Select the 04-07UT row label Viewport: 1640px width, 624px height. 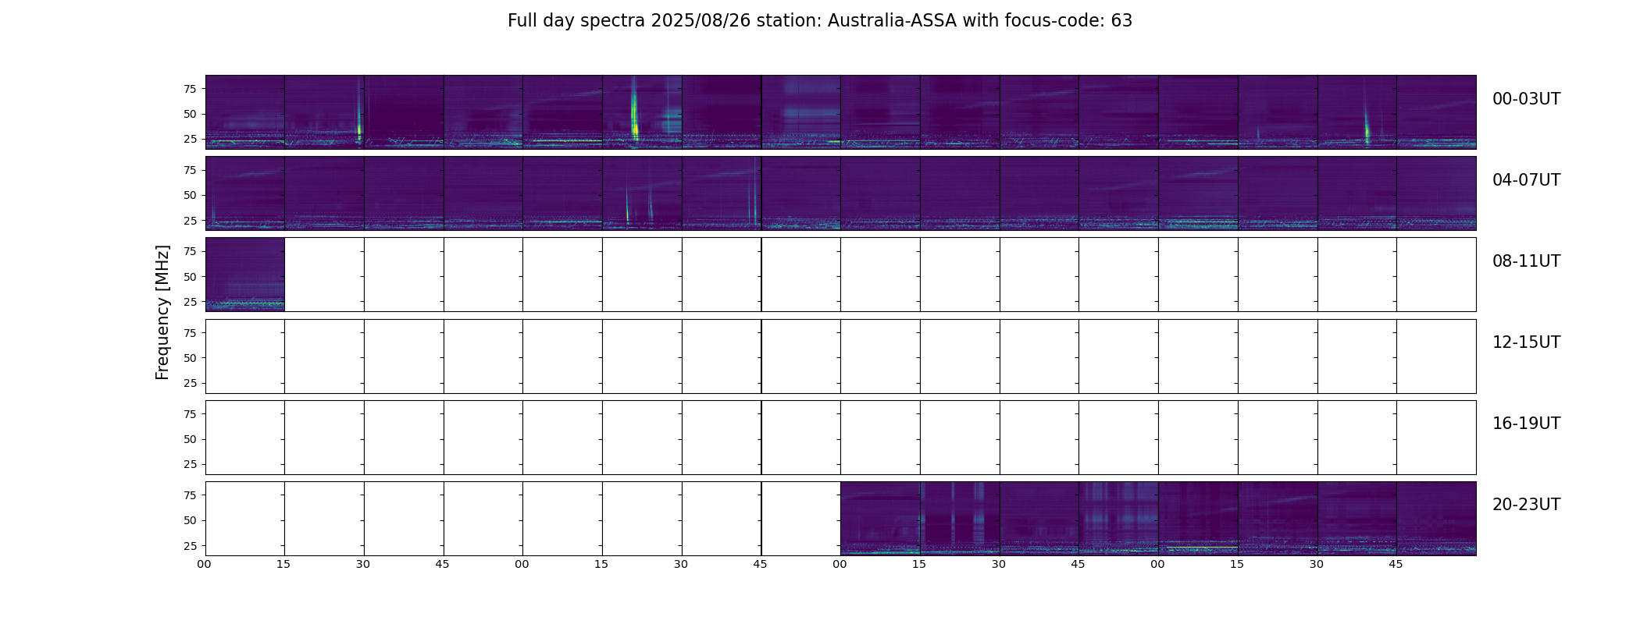tap(1526, 180)
